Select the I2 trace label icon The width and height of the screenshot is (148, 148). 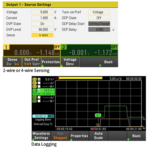[x=34, y=97]
